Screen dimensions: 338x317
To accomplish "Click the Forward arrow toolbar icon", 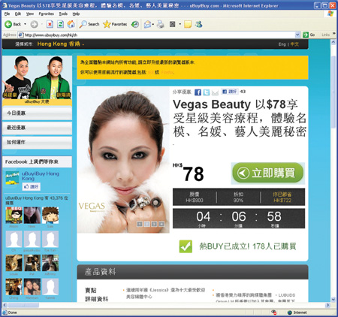I will click(x=34, y=24).
